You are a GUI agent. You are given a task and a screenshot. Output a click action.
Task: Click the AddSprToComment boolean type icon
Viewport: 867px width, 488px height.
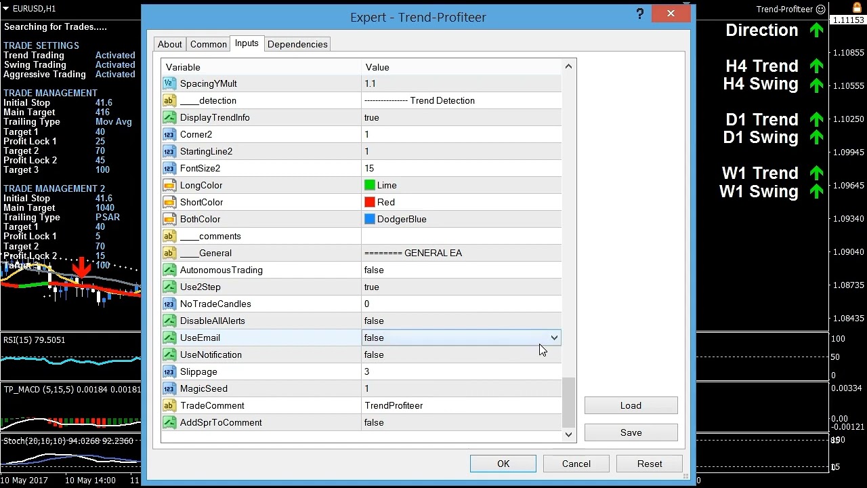click(x=169, y=422)
